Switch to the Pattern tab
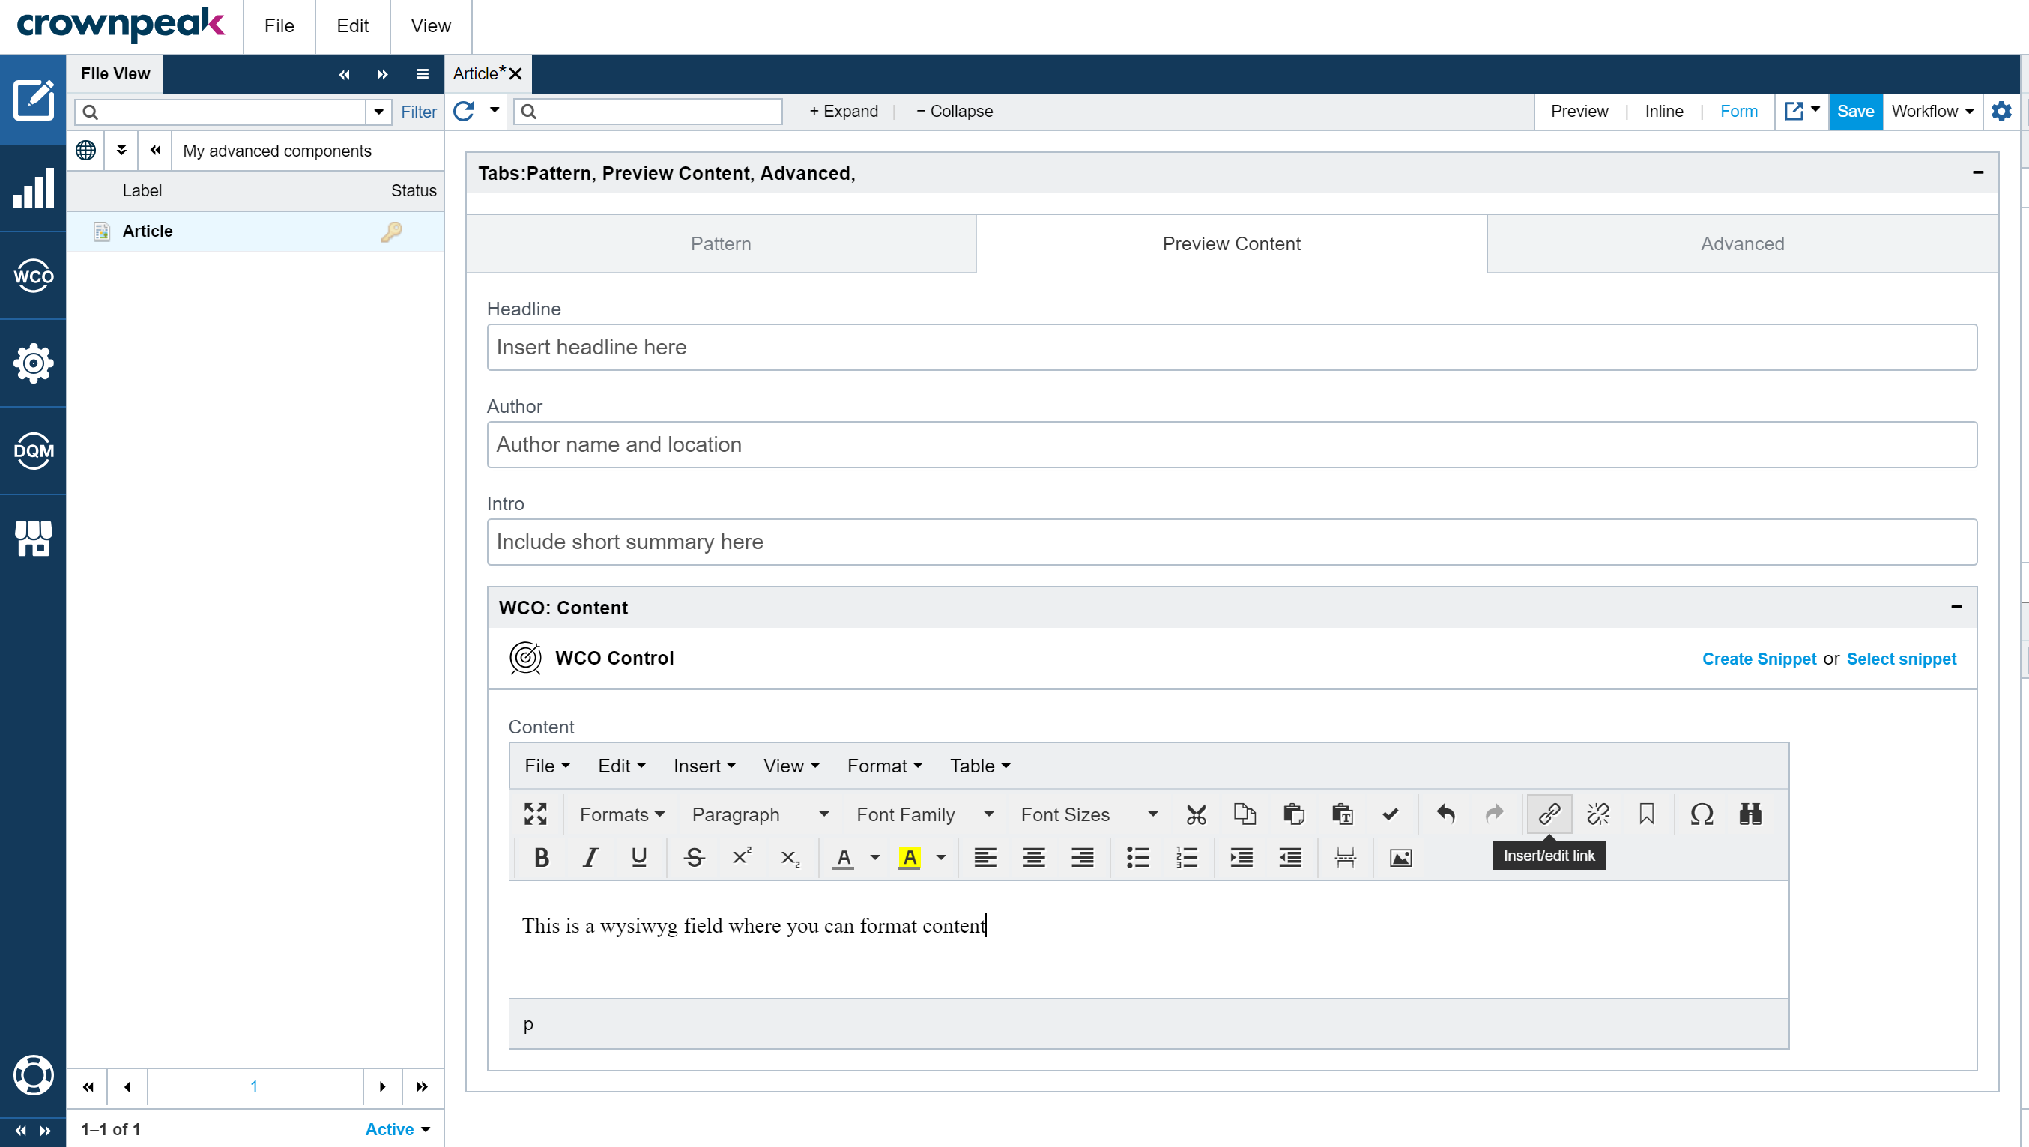Image resolution: width=2029 pixels, height=1147 pixels. pyautogui.click(x=721, y=243)
